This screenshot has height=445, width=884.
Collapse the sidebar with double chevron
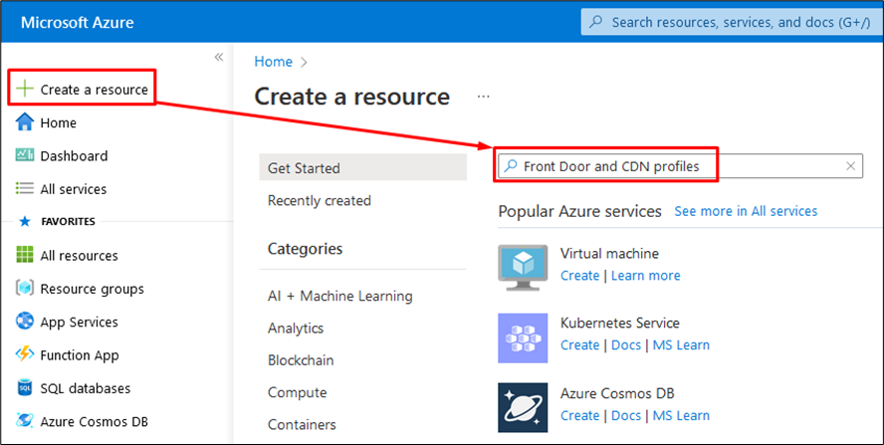tap(219, 57)
